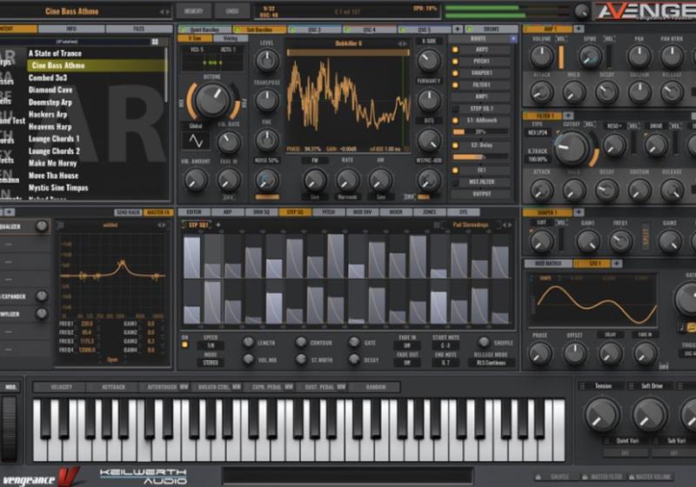Switch to the INFO browser tab

coord(71,29)
